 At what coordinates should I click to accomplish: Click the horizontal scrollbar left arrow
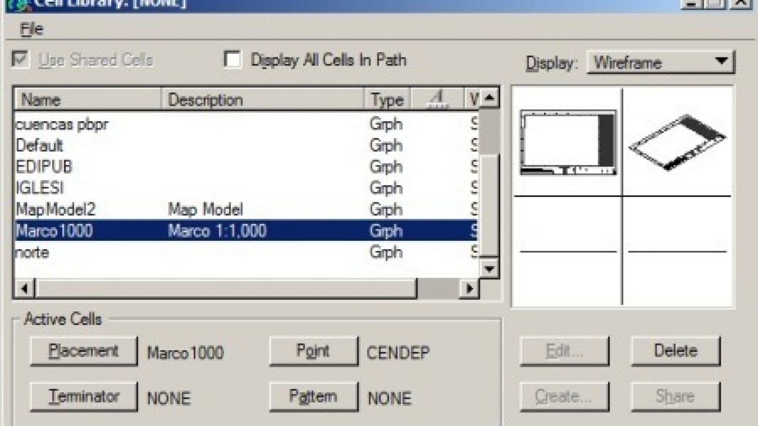[x=24, y=289]
